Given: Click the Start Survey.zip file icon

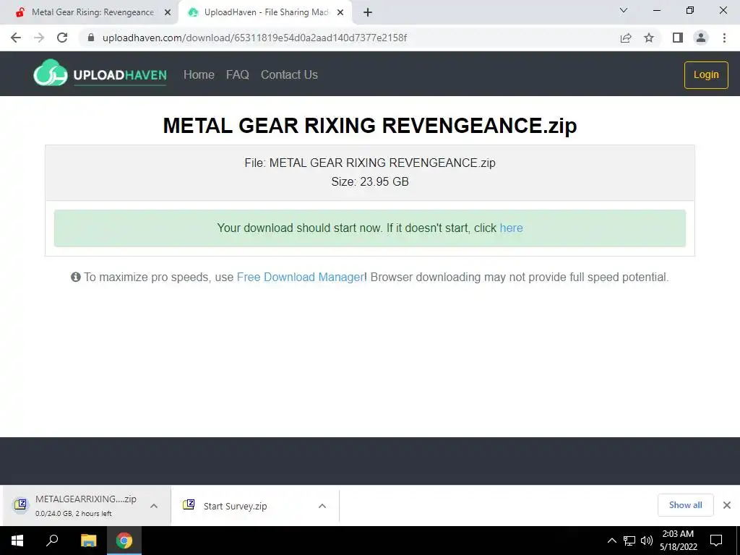Looking at the screenshot, I should pyautogui.click(x=189, y=504).
